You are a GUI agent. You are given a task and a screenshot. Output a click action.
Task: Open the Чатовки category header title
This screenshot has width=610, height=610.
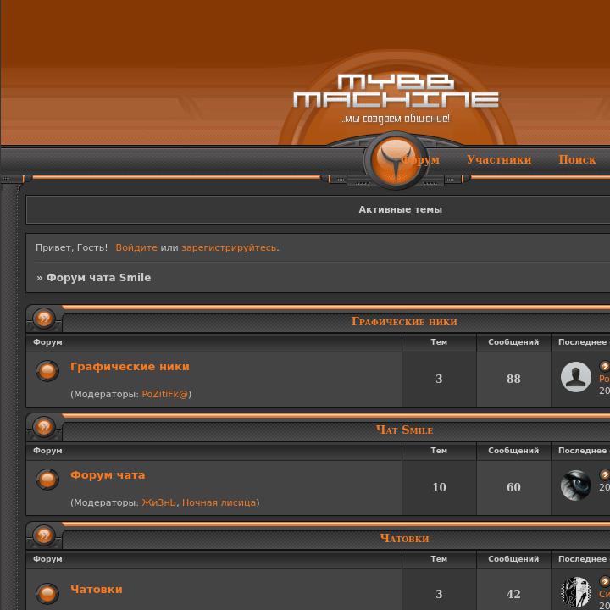coord(404,538)
